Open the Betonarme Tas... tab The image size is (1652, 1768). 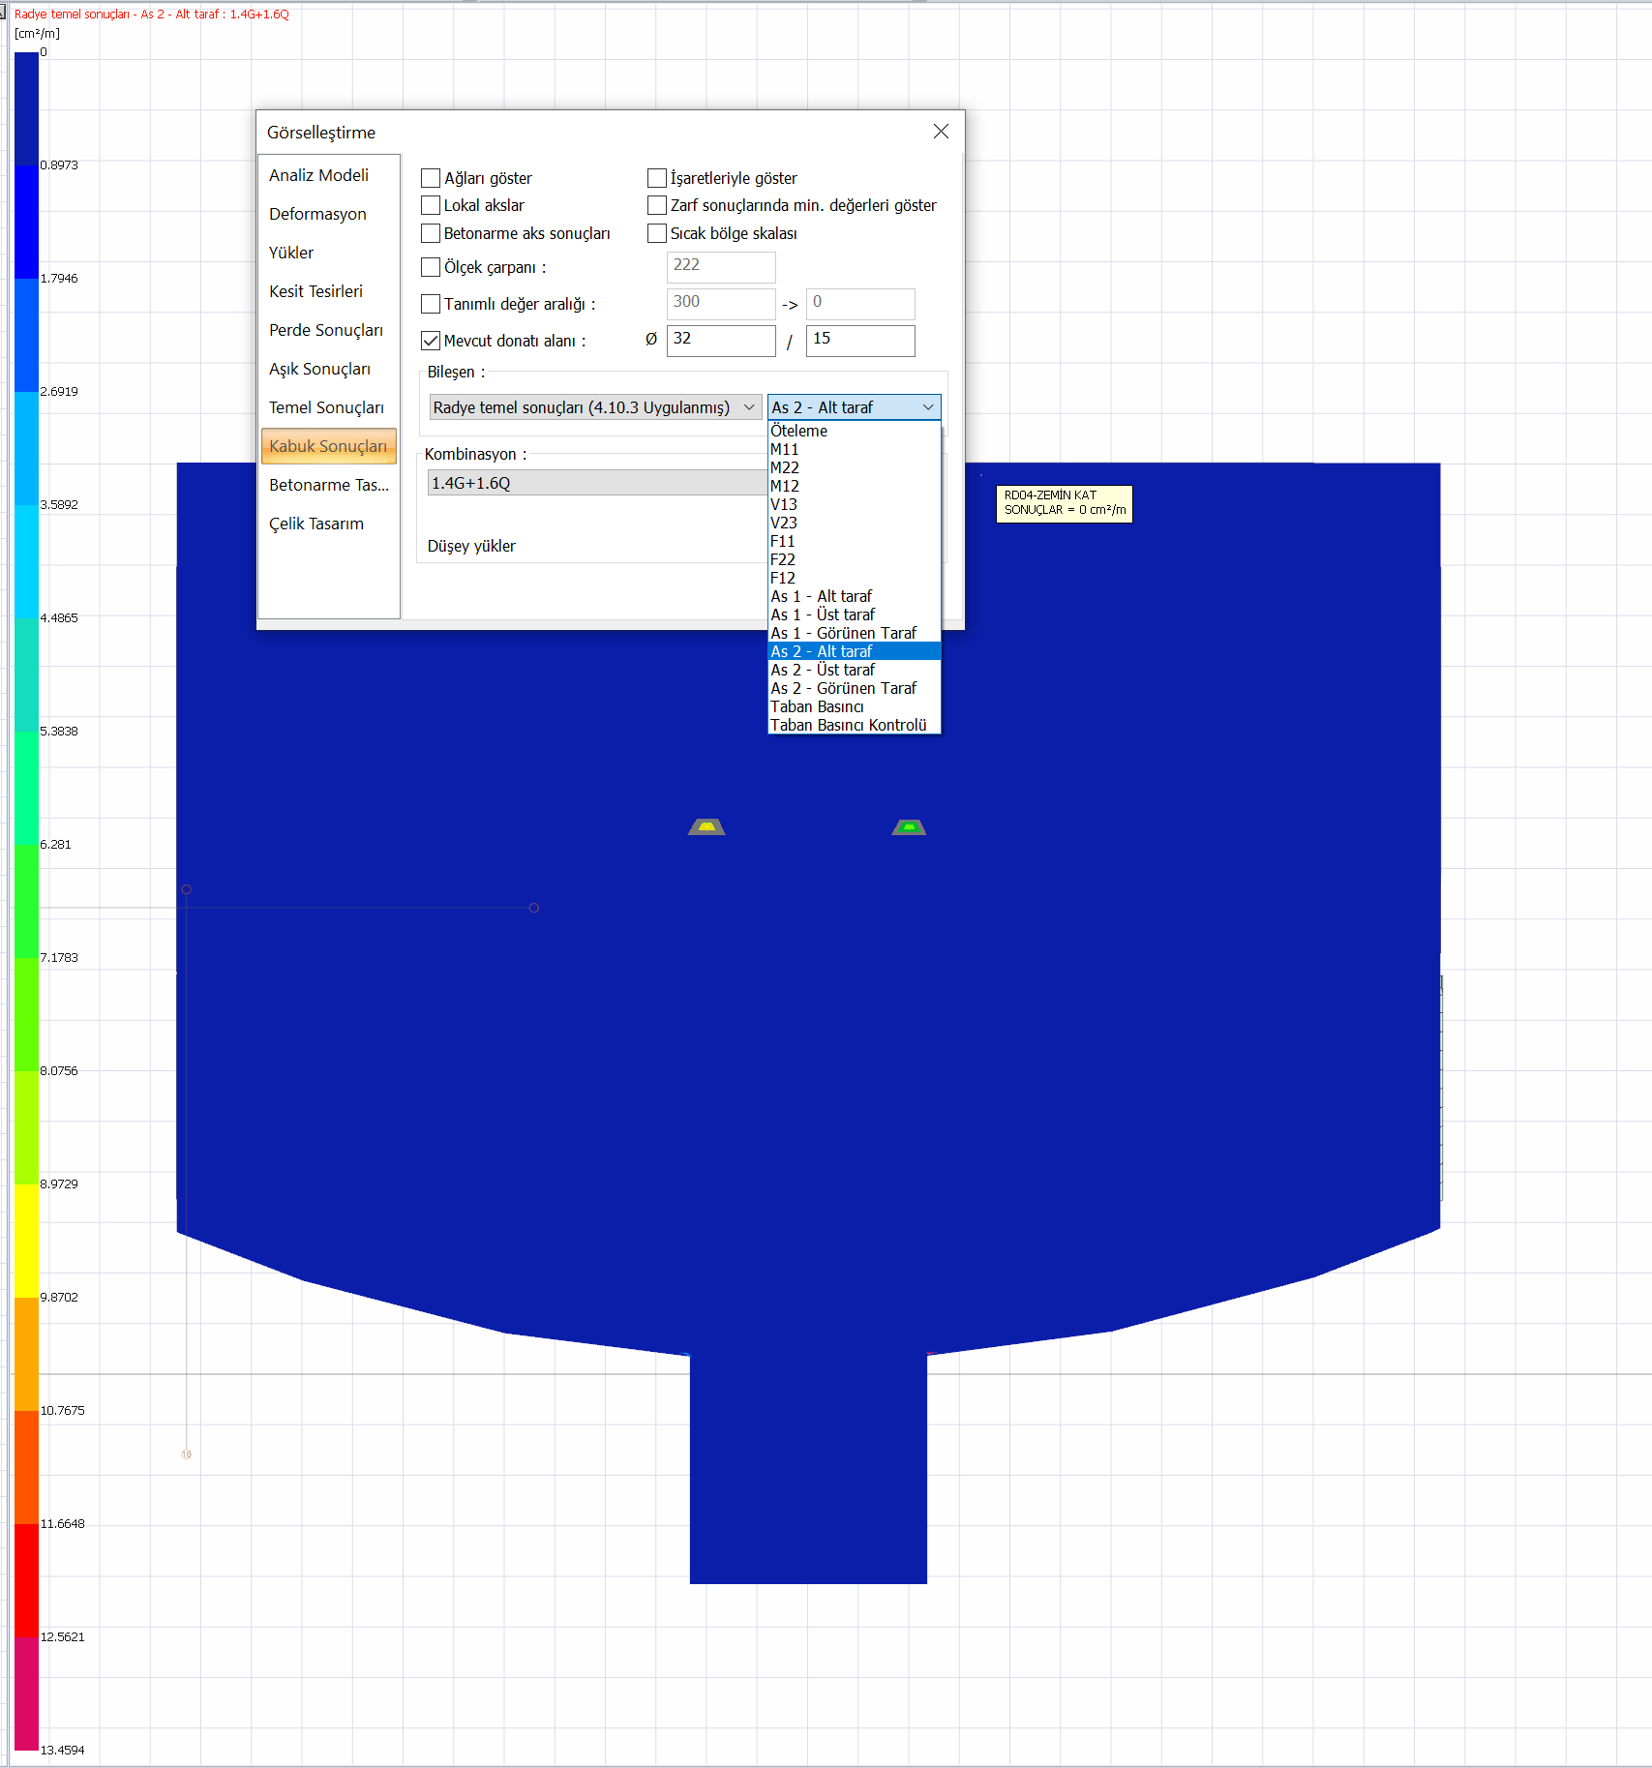328,485
